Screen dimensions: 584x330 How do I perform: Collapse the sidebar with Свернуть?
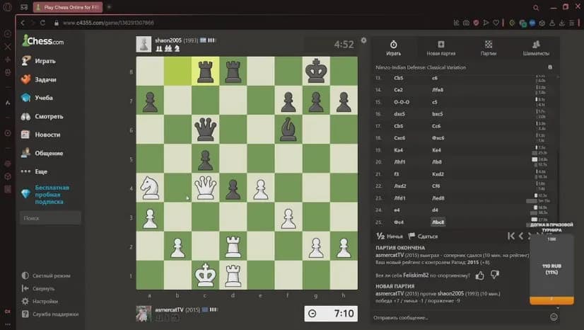pyautogui.click(x=43, y=288)
